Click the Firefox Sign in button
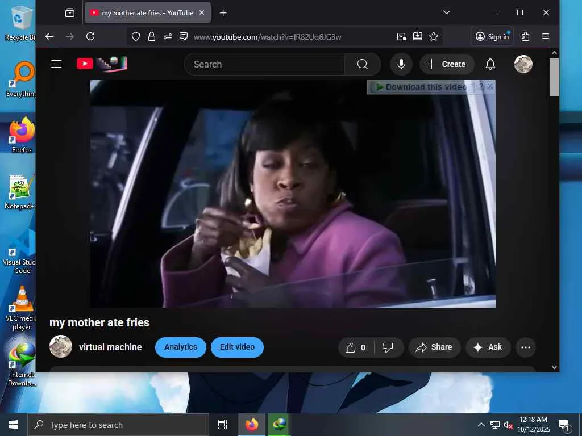This screenshot has width=582, height=436. [493, 36]
